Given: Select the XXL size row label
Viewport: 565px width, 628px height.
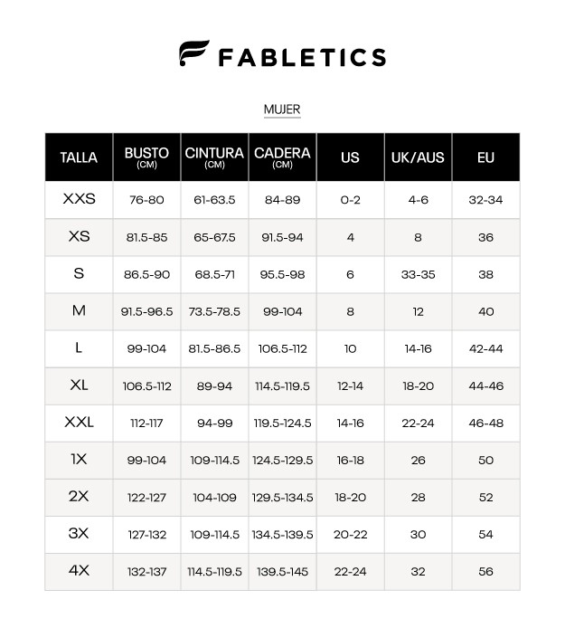Looking at the screenshot, I should [79, 423].
